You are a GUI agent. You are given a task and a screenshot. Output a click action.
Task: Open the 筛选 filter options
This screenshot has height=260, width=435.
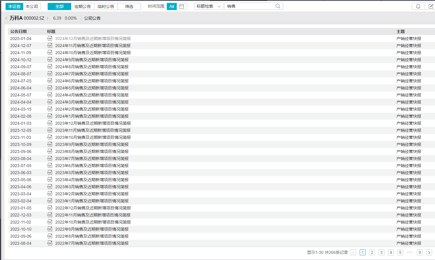tap(129, 6)
